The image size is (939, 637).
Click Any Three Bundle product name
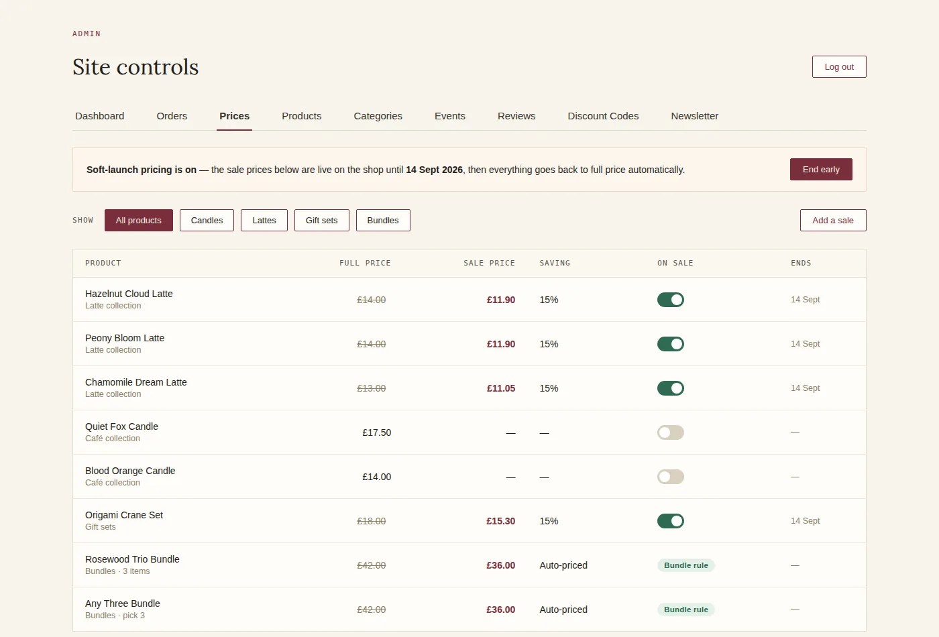(x=123, y=603)
